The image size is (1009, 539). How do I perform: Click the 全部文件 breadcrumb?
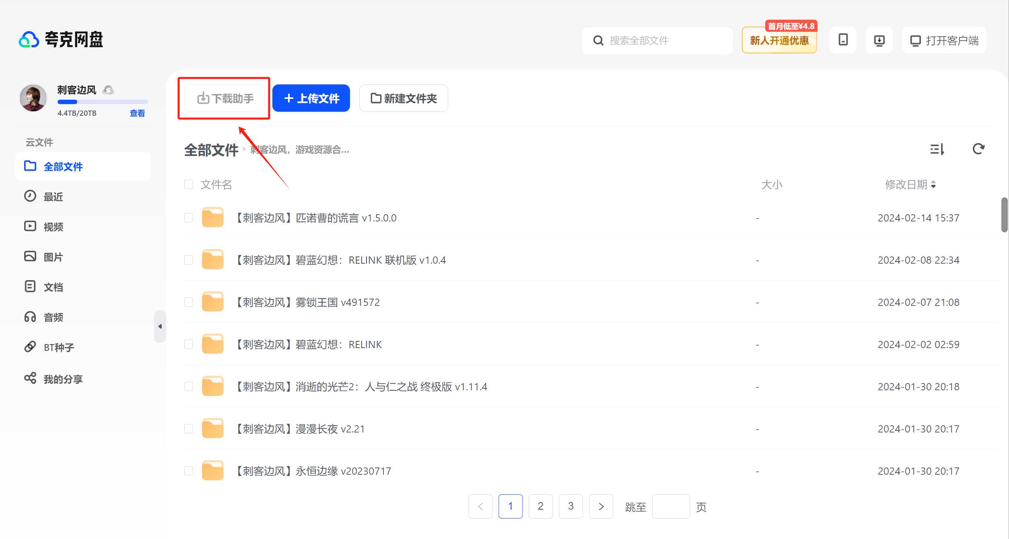211,150
